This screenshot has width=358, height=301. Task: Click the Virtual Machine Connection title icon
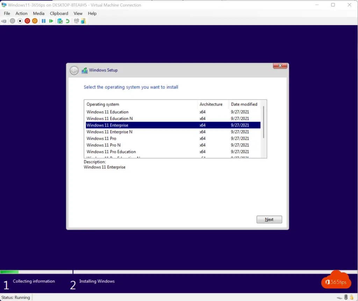point(4,5)
